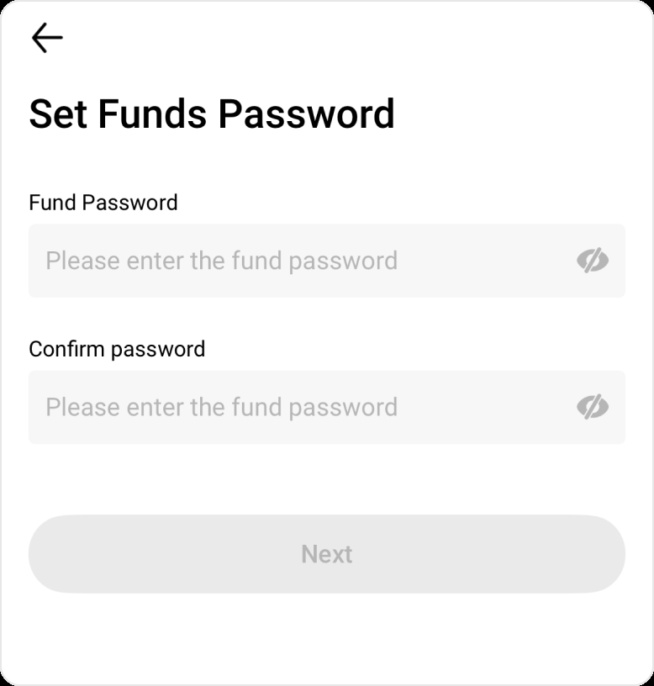The height and width of the screenshot is (686, 654).
Task: Click the Set Funds Password heading
Action: pos(212,114)
